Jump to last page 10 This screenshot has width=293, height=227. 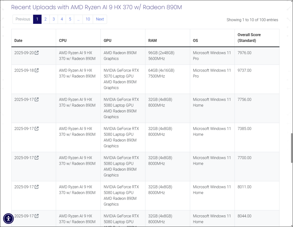coord(88,19)
